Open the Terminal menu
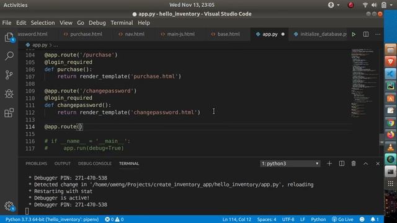Viewport: 397px width, 223px height. click(x=122, y=23)
